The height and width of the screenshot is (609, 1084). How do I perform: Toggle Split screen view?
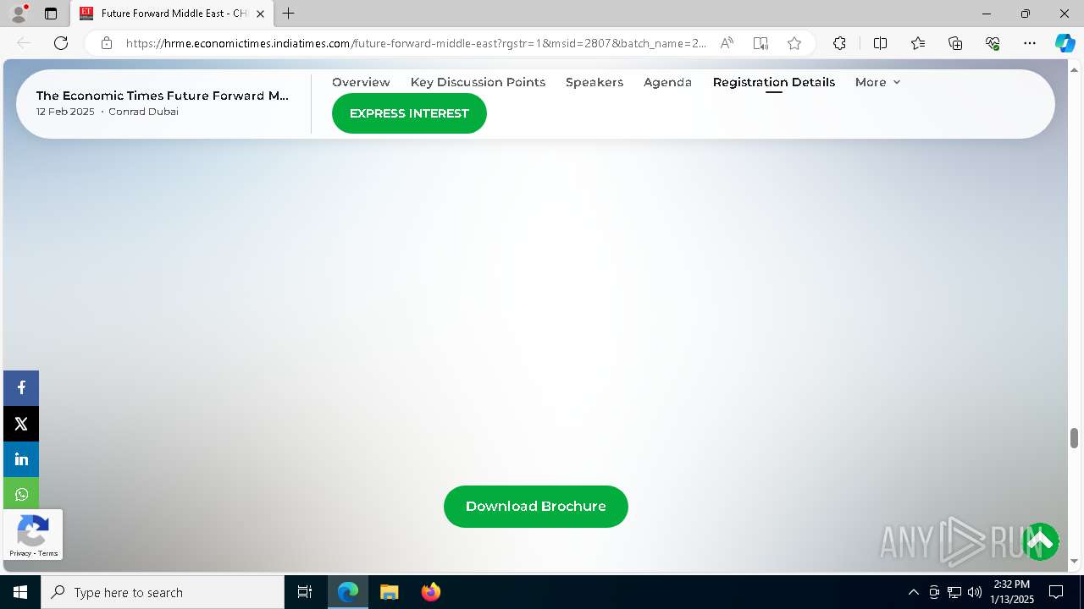[880, 43]
